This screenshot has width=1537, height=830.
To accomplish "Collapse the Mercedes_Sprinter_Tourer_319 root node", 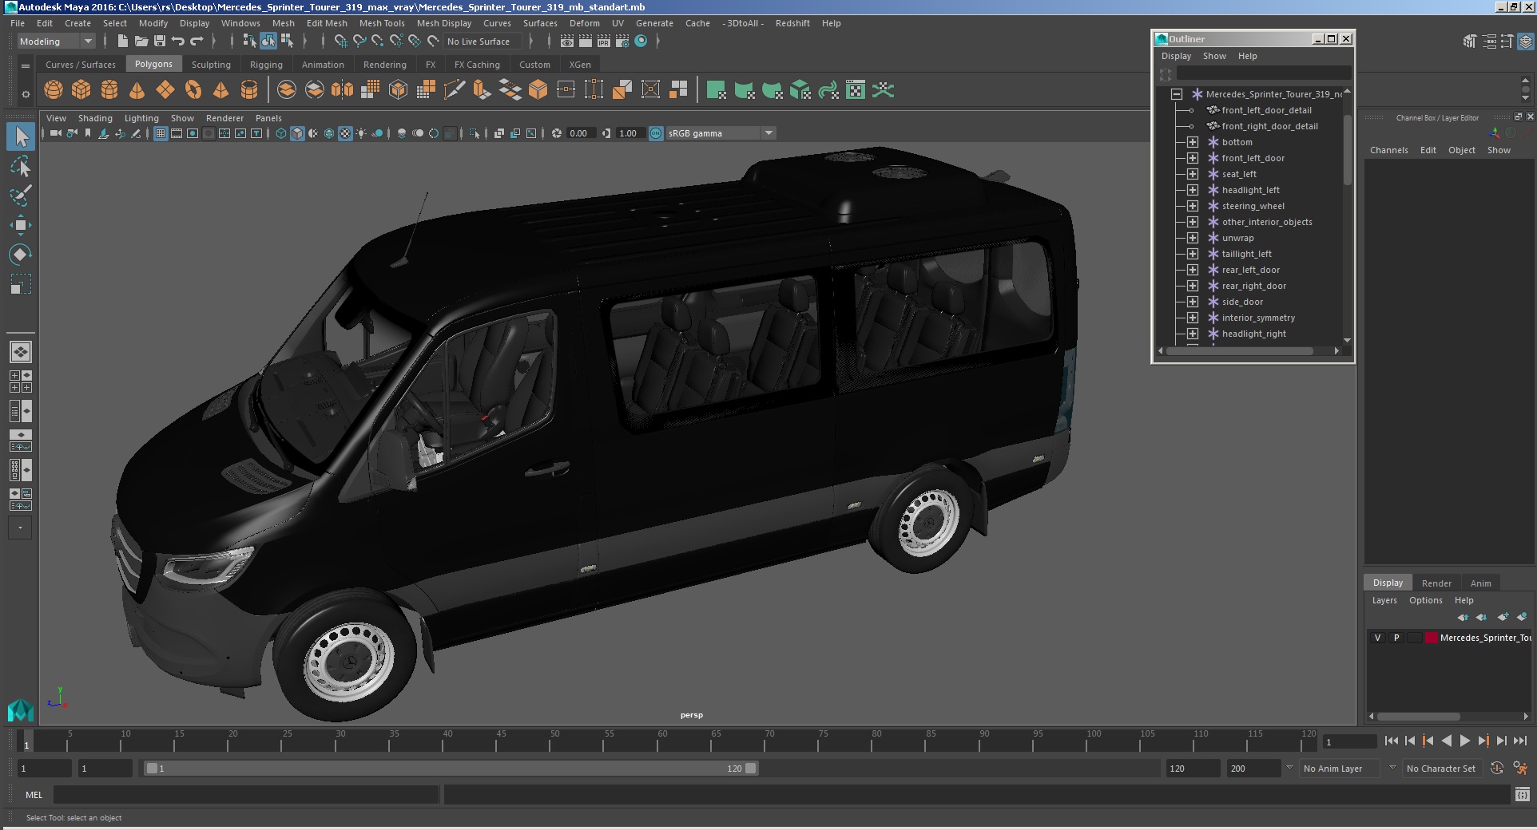I will click(x=1177, y=94).
